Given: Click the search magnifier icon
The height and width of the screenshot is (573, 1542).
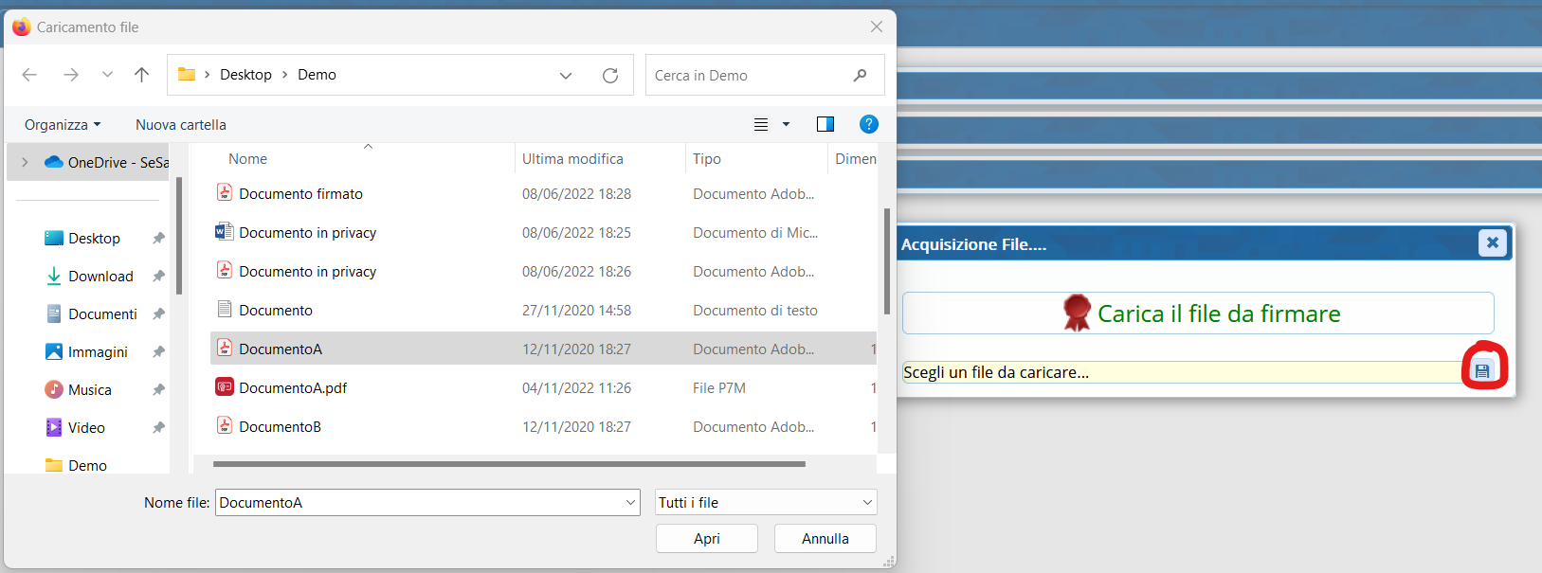Looking at the screenshot, I should pyautogui.click(x=860, y=75).
